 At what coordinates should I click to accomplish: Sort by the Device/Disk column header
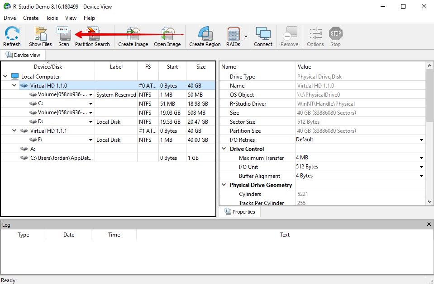click(x=48, y=66)
